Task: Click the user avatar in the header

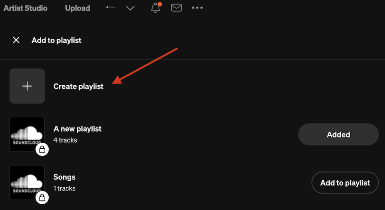Action: click(111, 7)
